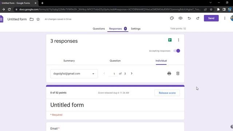Viewport: 233px width, 131px height.
Task: Expand respondent email dropdown
Action: tap(74, 74)
